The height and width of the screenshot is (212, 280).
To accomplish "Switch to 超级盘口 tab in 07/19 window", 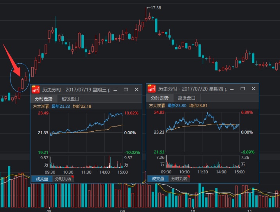I will 71,98.
